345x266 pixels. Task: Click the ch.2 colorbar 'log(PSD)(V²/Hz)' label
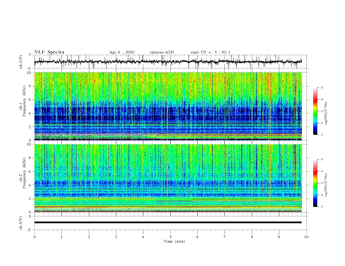326,185
